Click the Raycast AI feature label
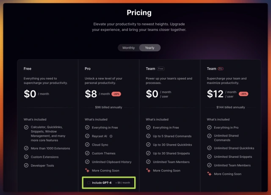This screenshot has height=195, width=271. pos(100,136)
